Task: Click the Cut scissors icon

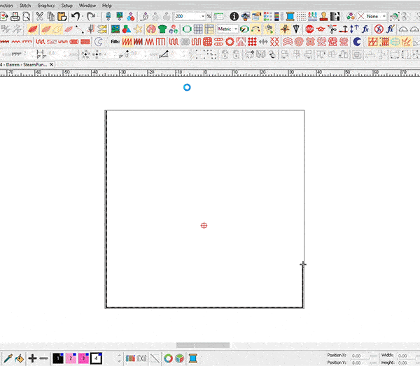Action: [40, 17]
